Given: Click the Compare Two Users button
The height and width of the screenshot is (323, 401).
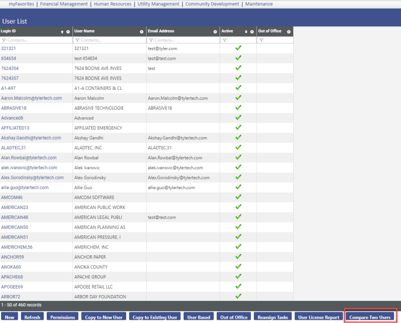Looking at the screenshot, I should click(370, 317).
